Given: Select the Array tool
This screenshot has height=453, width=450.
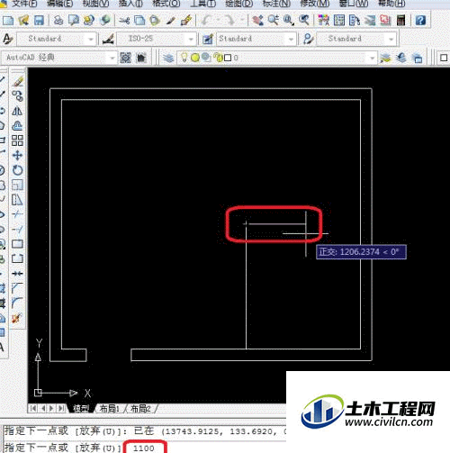Looking at the screenshot, I should (17, 140).
